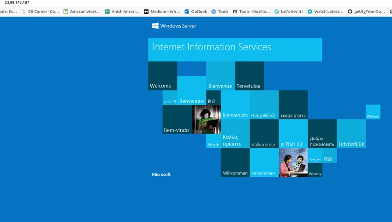The image size is (392, 222).
Task: Open the Watch Latest bookmark
Action: [326, 12]
